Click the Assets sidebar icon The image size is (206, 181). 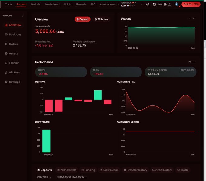pos(6,53)
